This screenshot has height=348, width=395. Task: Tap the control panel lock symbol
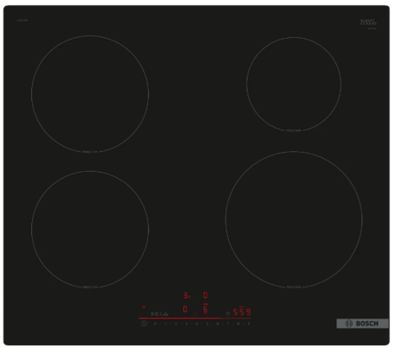point(156,313)
